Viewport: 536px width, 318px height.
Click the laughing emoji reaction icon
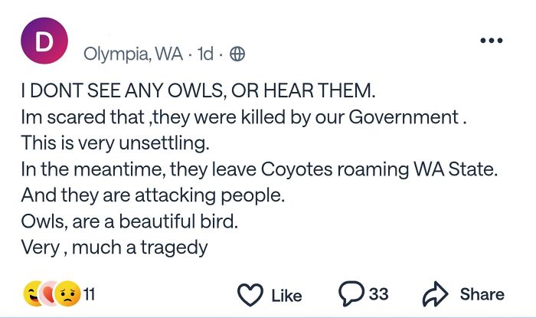[x=33, y=293]
